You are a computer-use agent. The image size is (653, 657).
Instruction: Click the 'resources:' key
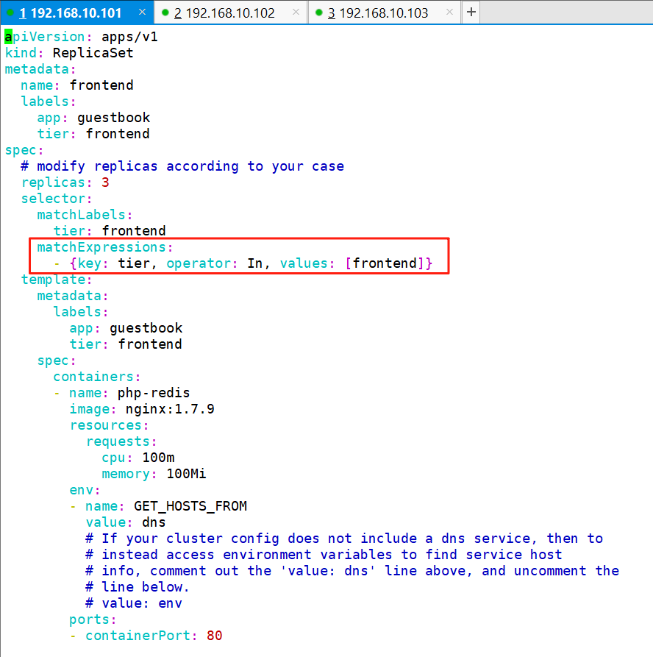click(110, 425)
